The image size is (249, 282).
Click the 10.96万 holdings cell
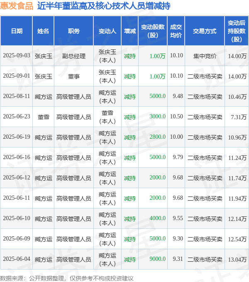(237, 137)
